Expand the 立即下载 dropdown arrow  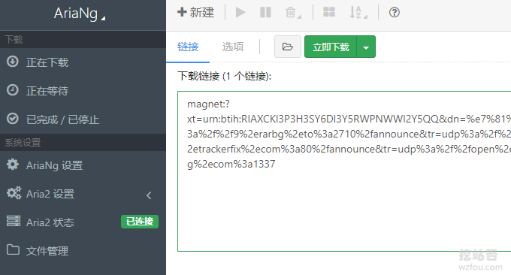click(x=366, y=47)
